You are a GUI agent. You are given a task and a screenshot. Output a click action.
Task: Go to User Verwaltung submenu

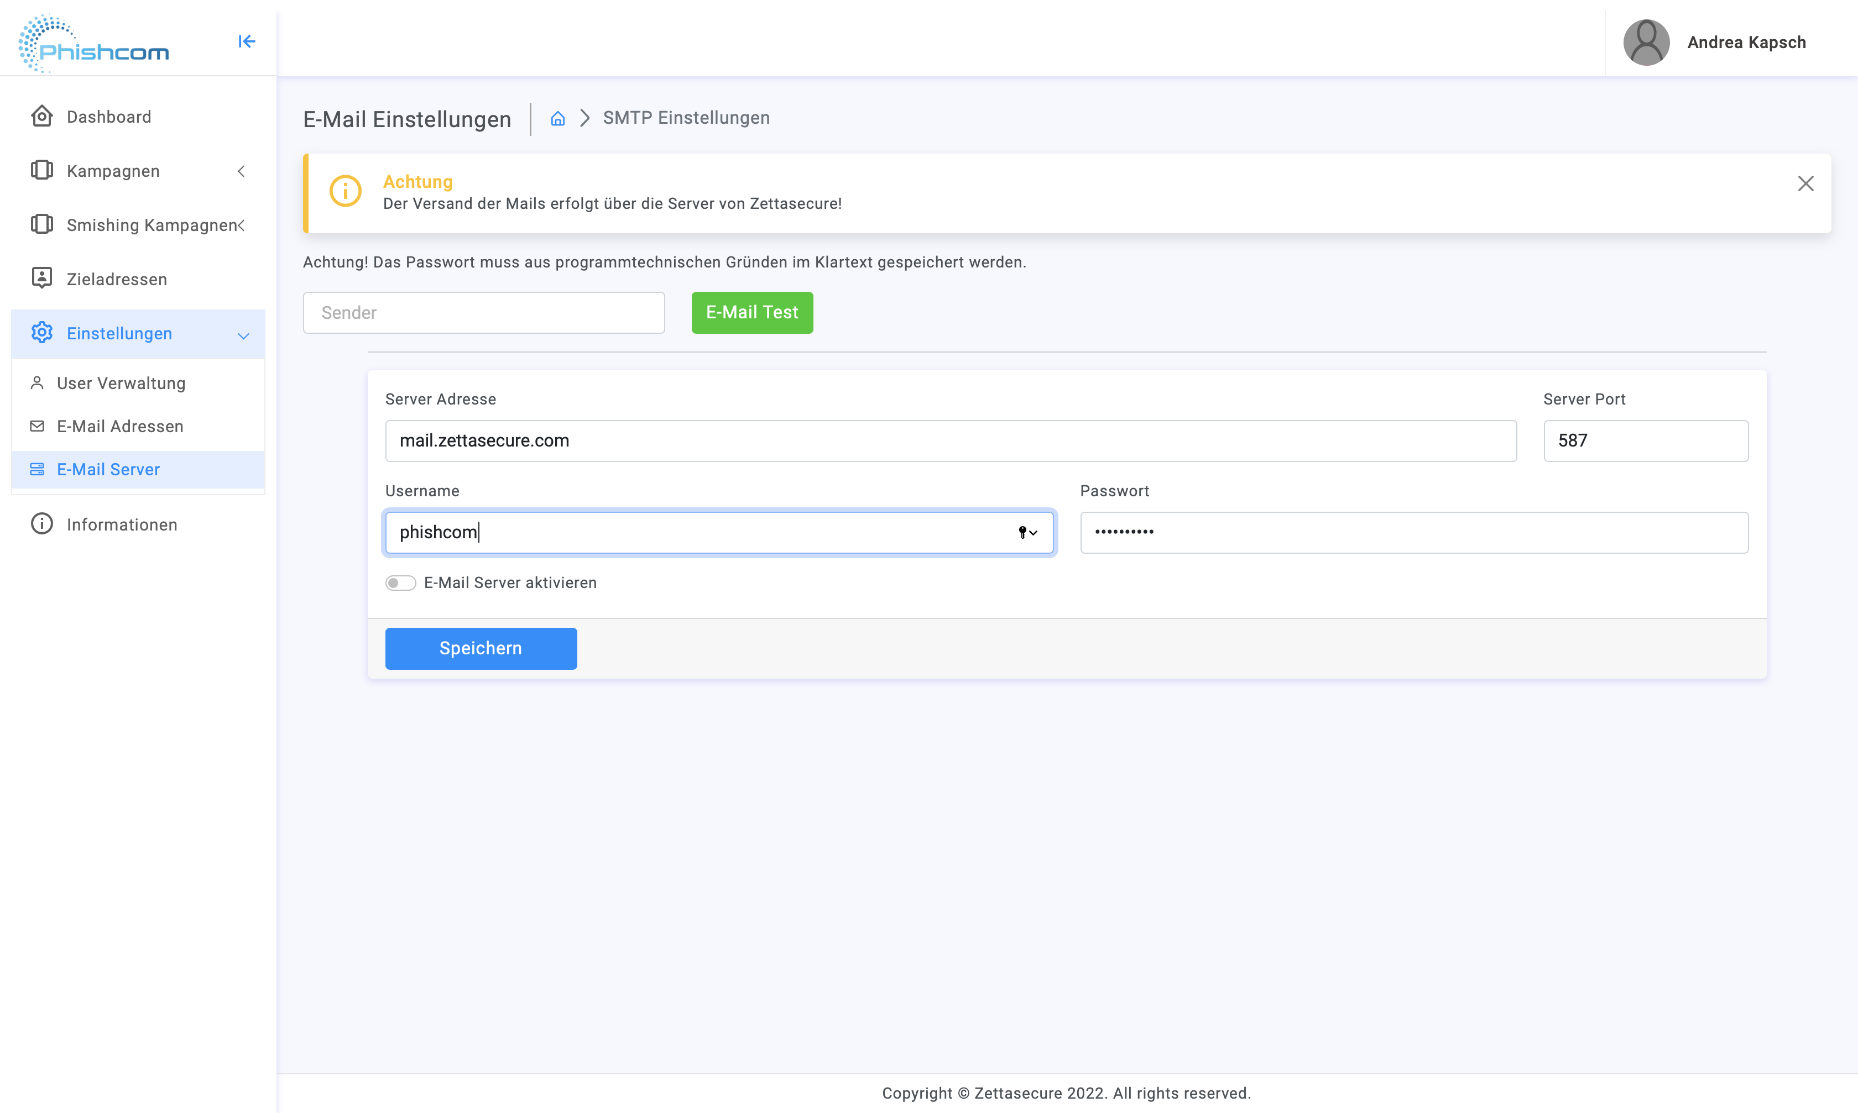click(x=138, y=382)
